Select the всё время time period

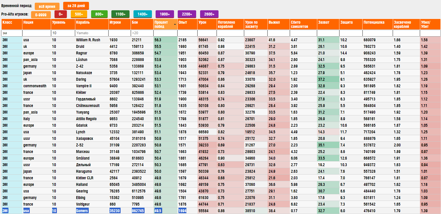47,6
